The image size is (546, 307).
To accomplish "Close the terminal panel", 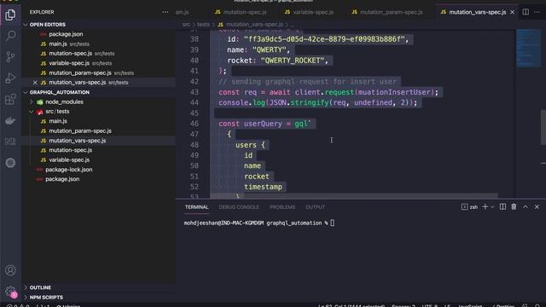I will 537,206.
